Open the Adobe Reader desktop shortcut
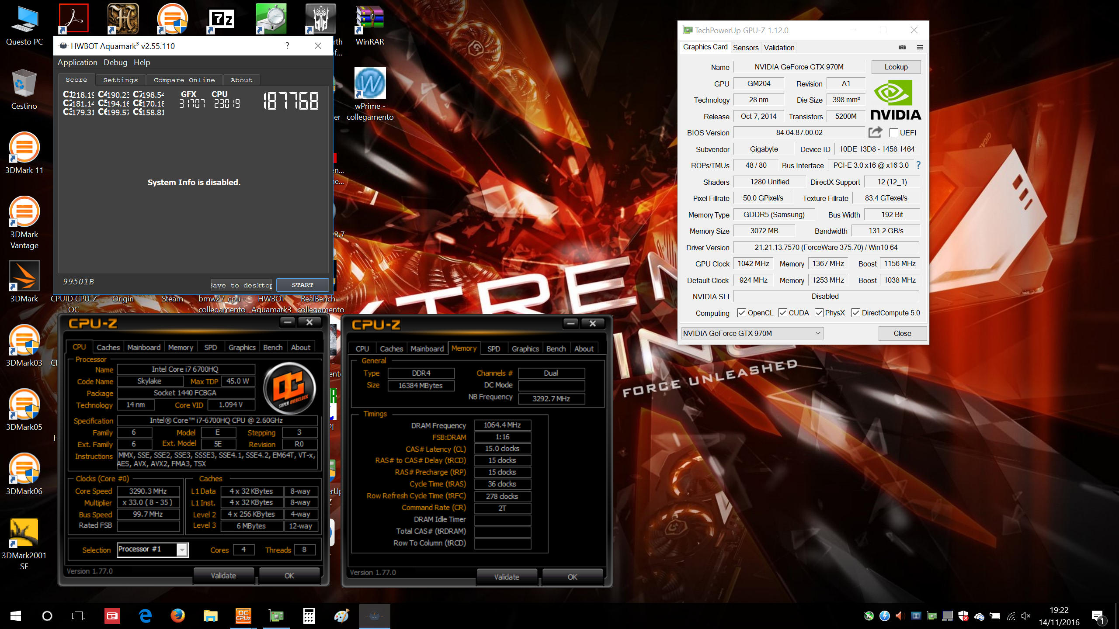 [74, 19]
